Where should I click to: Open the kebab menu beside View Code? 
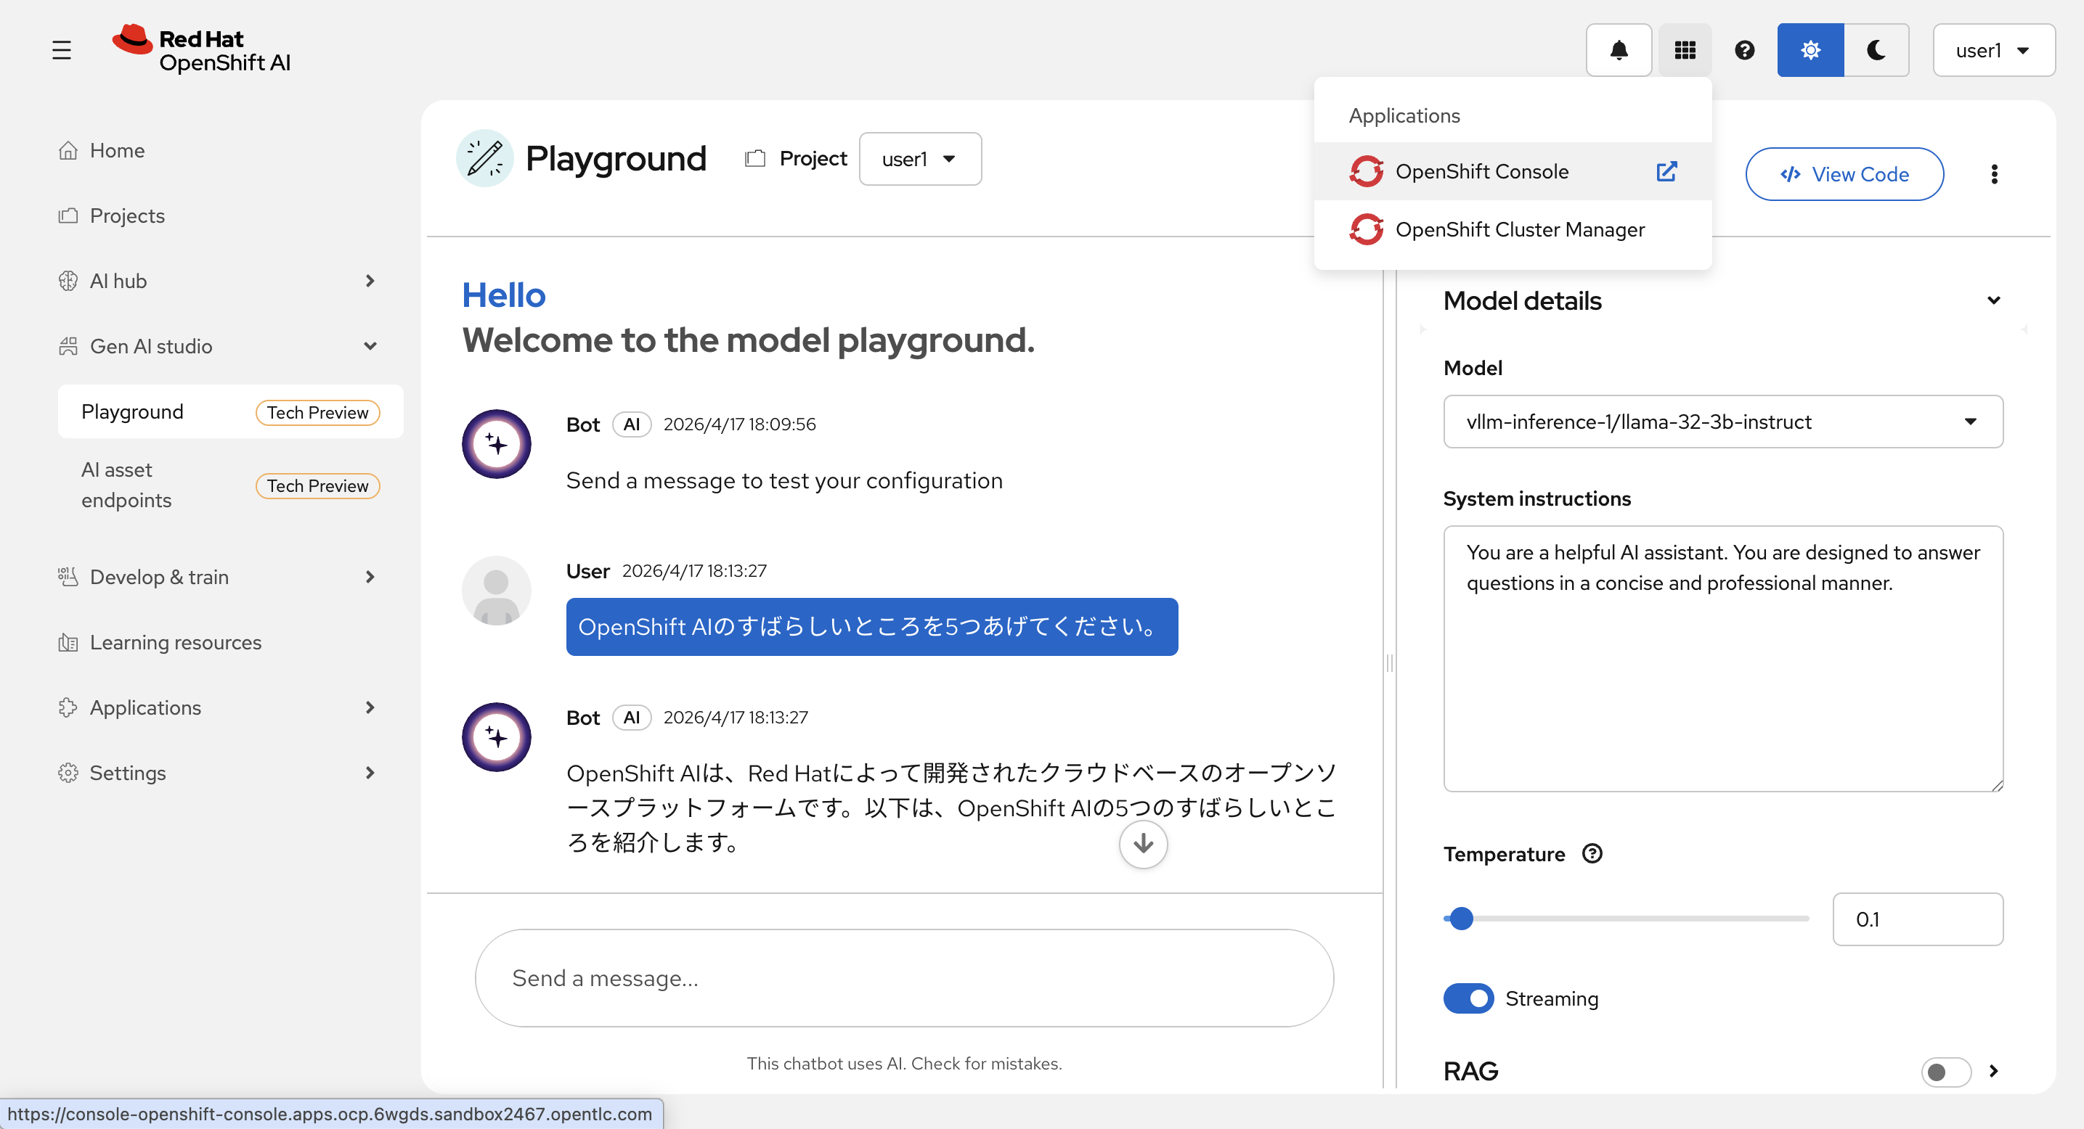(x=1993, y=173)
